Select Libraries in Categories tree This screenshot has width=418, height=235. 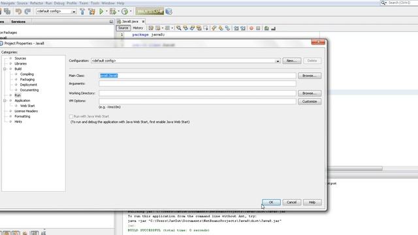point(20,64)
